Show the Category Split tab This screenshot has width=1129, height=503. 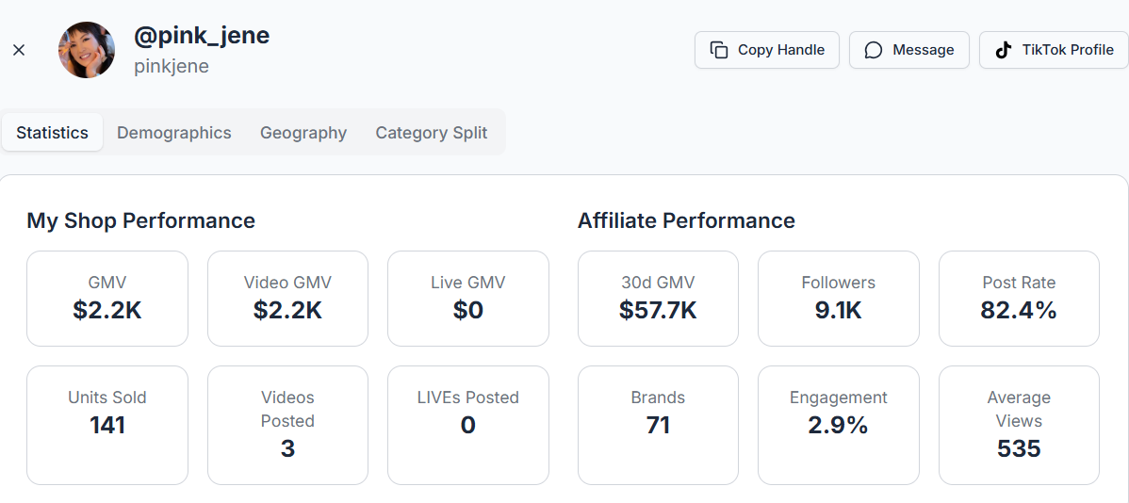[432, 133]
